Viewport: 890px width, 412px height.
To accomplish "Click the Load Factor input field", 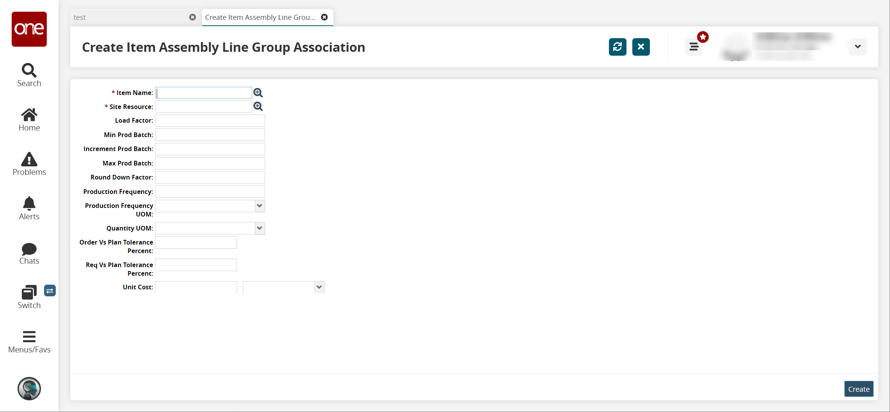I will [x=210, y=121].
